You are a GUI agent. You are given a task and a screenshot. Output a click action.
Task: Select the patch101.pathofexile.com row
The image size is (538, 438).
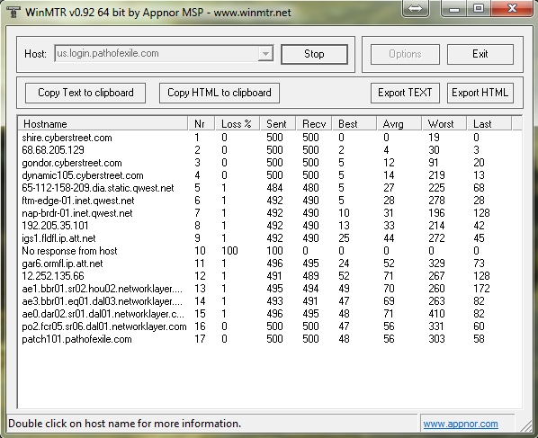pyautogui.click(x=269, y=339)
